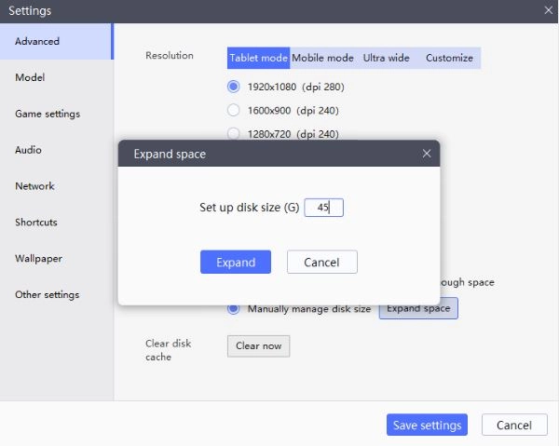Click Expand space button
The image size is (559, 446).
pyautogui.click(x=418, y=308)
